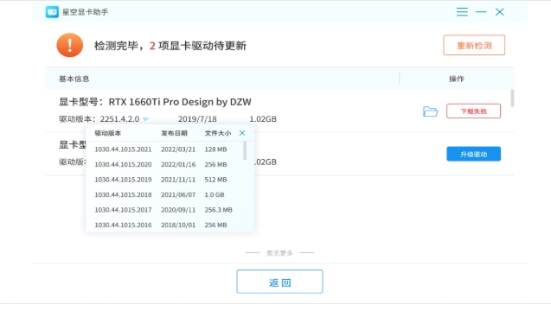
Task: Click the popup list scrollbar thumb
Action: 245,150
